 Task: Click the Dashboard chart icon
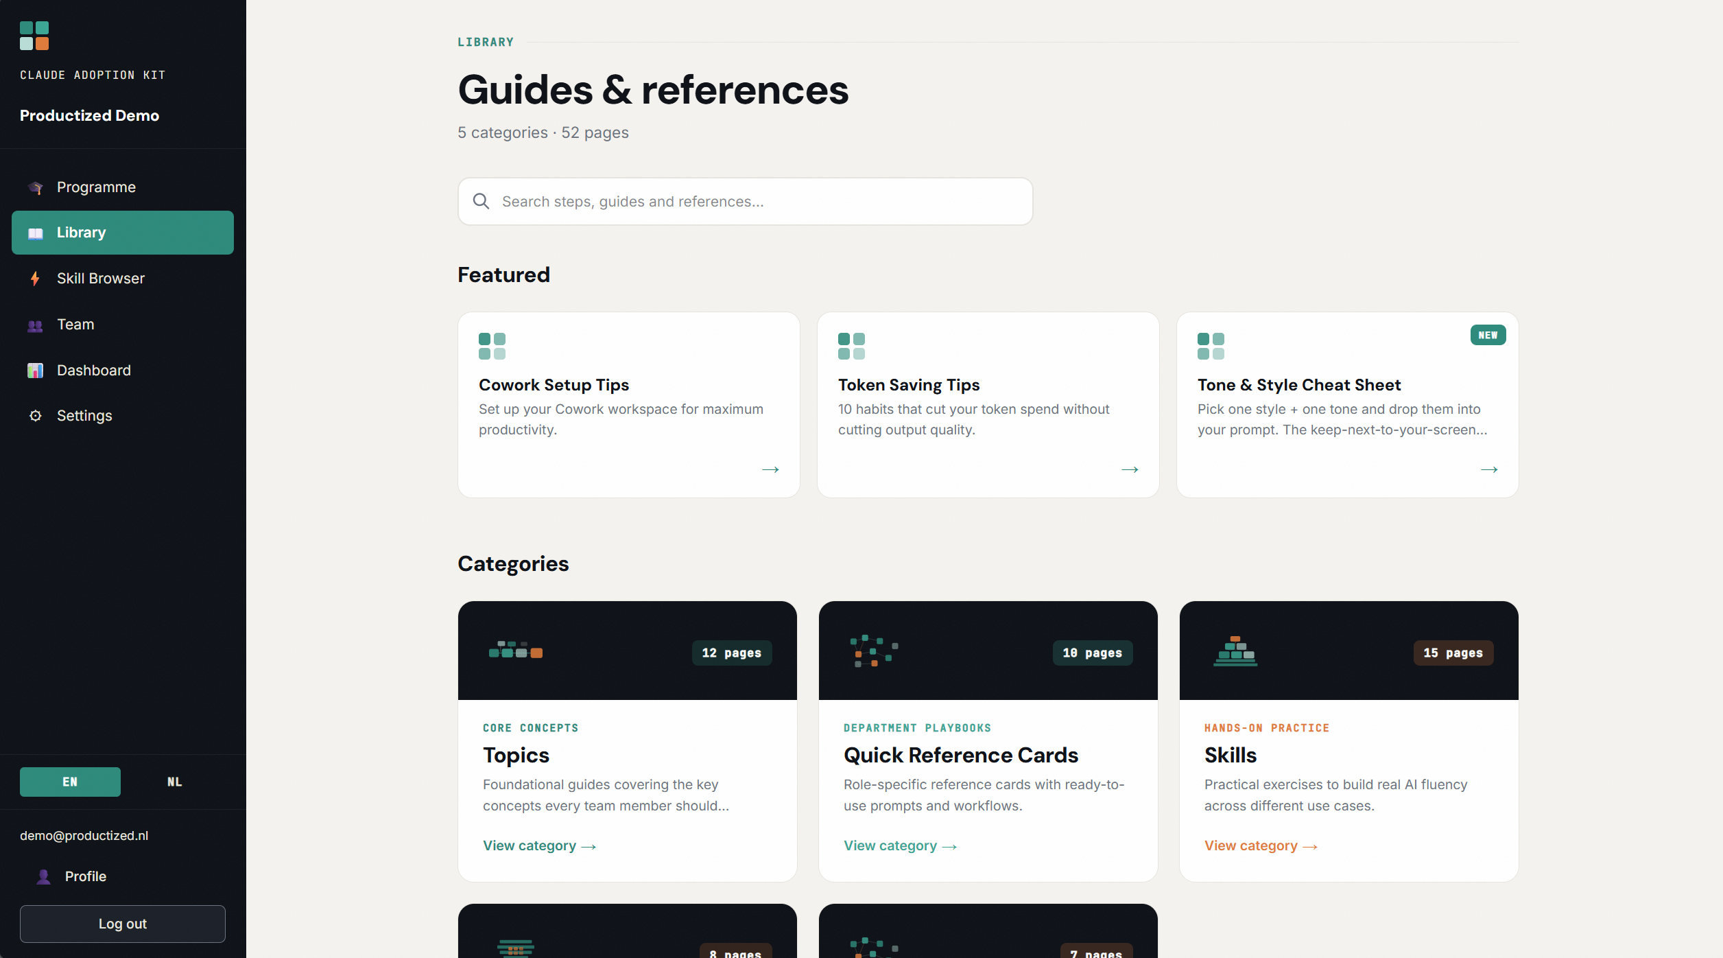(36, 371)
